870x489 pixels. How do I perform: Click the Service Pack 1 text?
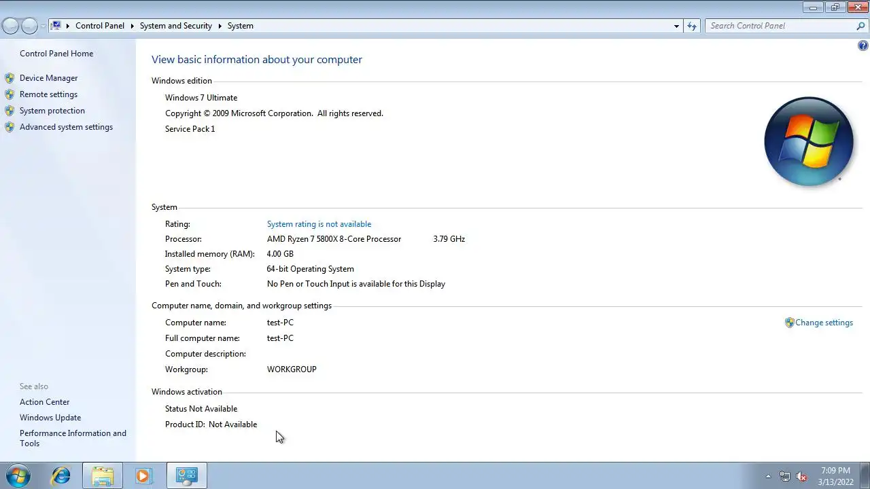(190, 129)
